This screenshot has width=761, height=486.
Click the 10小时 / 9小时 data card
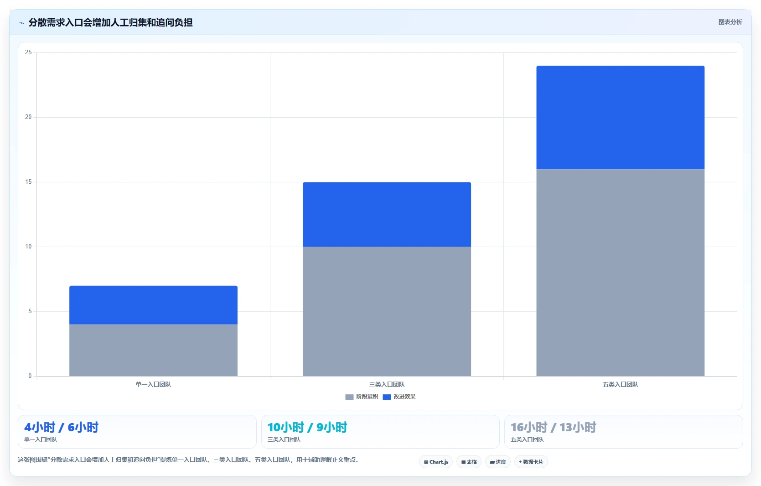(380, 432)
